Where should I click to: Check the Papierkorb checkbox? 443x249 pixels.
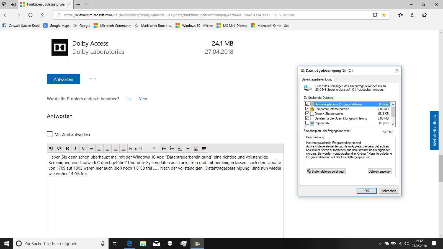tap(307, 123)
